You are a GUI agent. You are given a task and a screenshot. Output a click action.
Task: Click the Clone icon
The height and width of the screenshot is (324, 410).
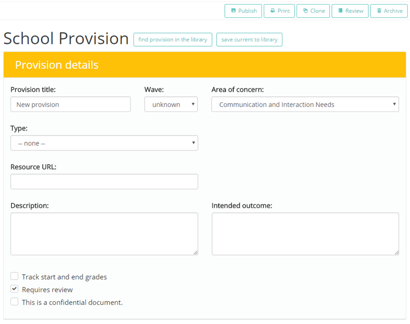tap(305, 10)
